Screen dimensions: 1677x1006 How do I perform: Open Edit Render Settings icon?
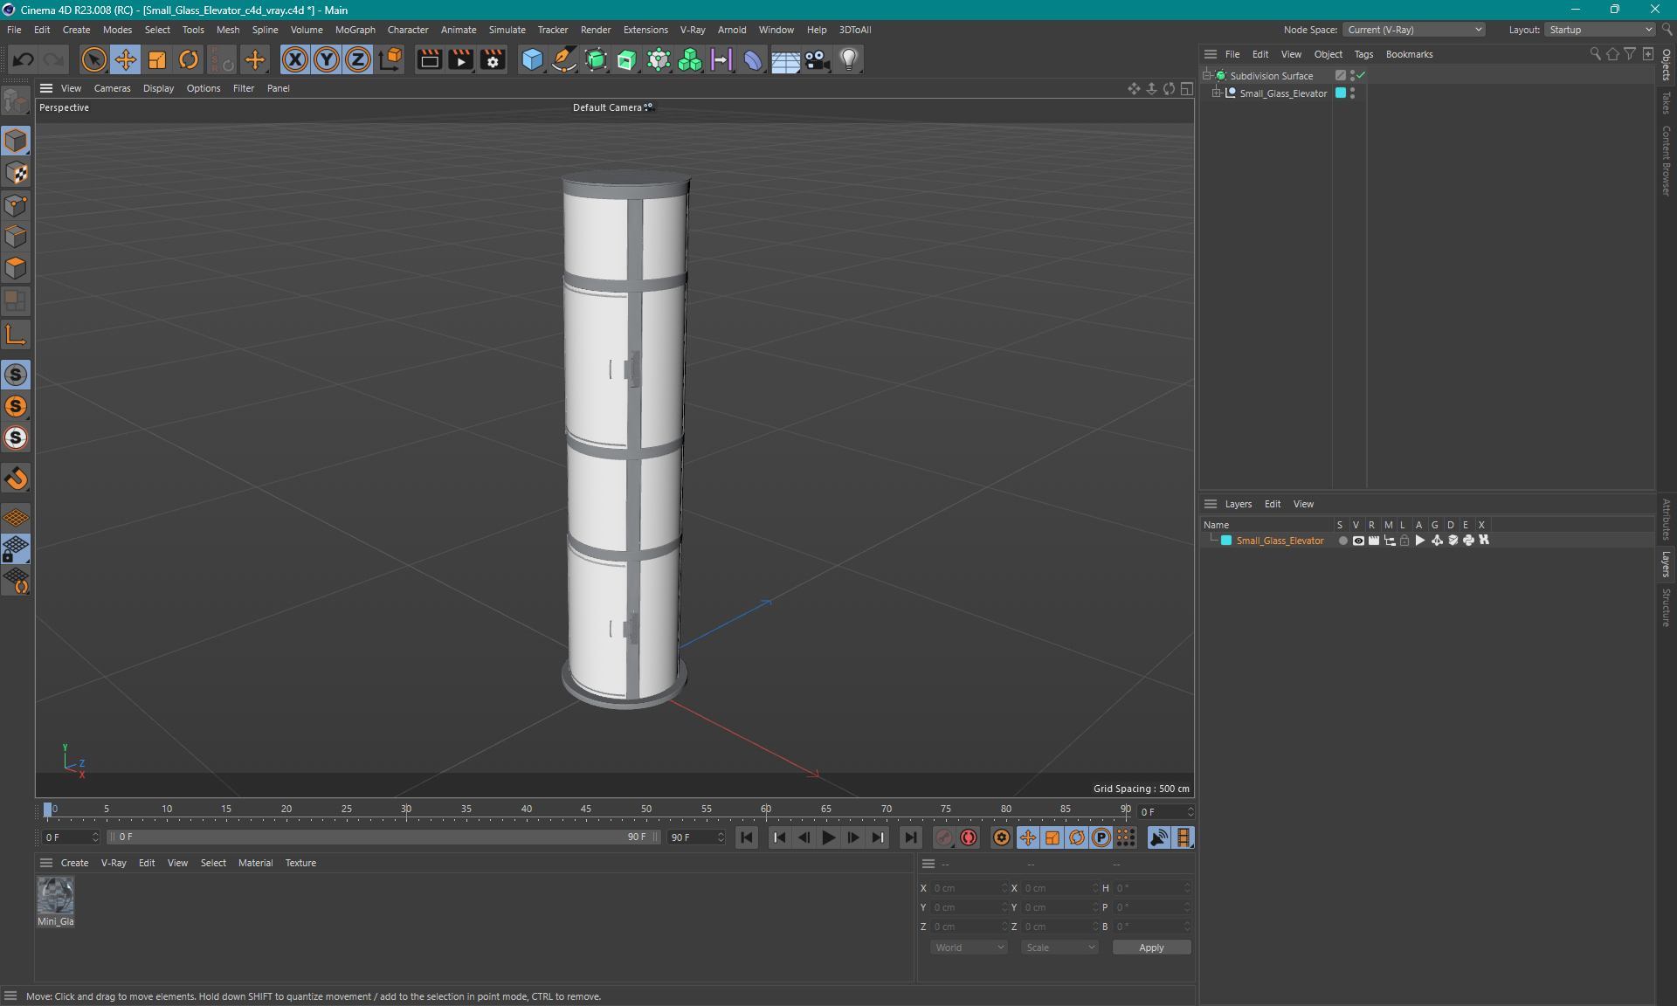[x=493, y=59]
